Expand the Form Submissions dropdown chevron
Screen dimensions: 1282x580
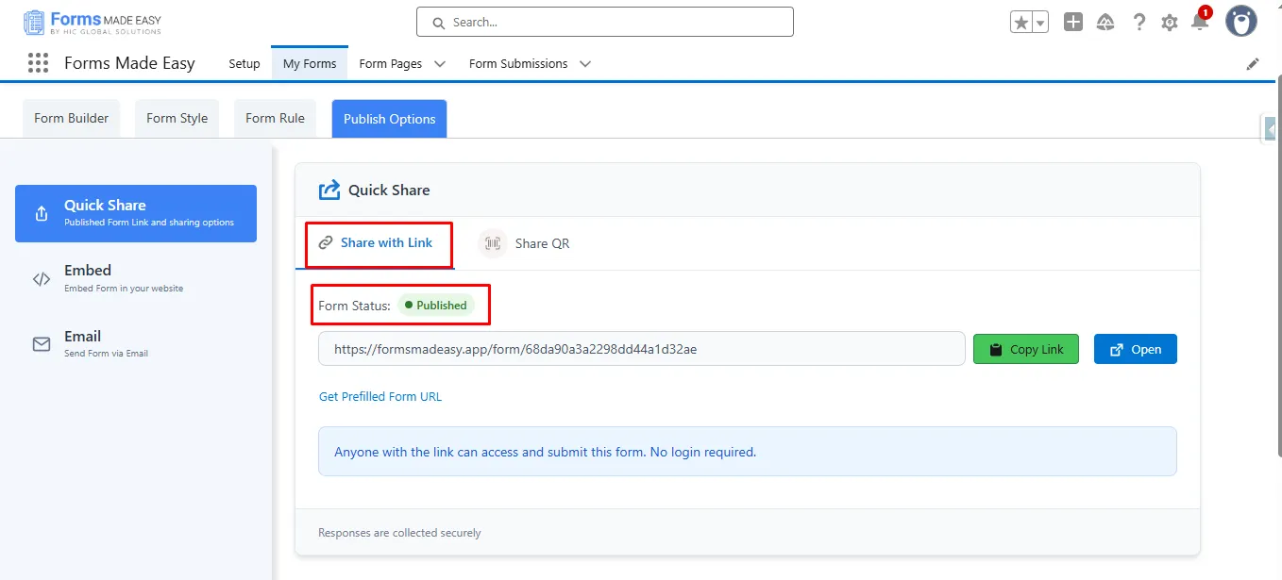click(585, 64)
